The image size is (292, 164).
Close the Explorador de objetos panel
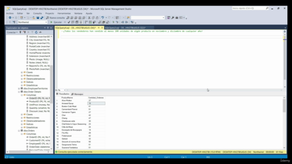(x=51, y=28)
